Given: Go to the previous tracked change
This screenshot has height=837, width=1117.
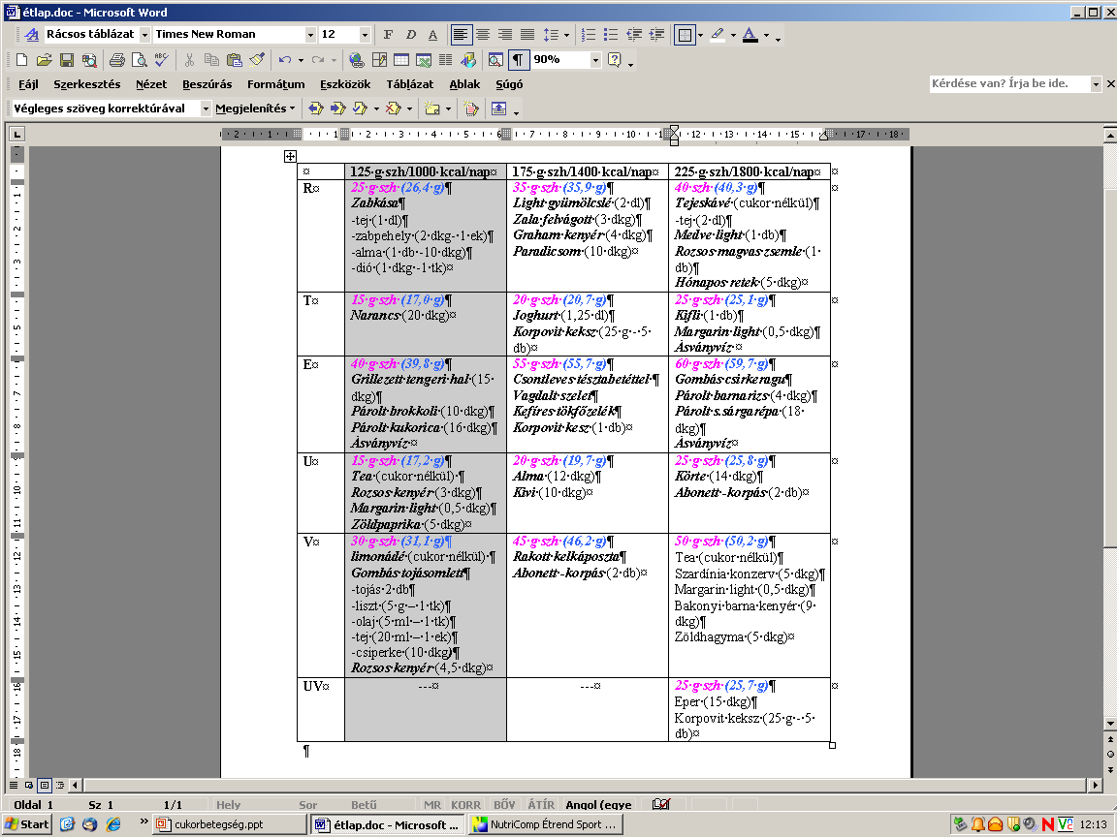Looking at the screenshot, I should click(315, 108).
